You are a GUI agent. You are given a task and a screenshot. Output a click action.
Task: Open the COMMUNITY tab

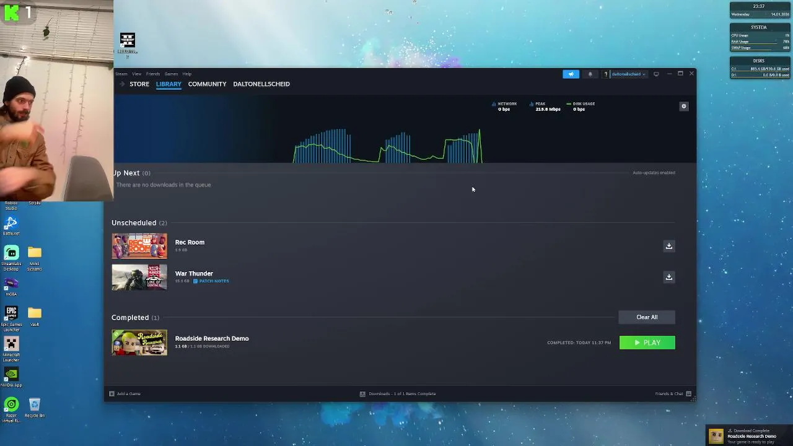click(207, 84)
